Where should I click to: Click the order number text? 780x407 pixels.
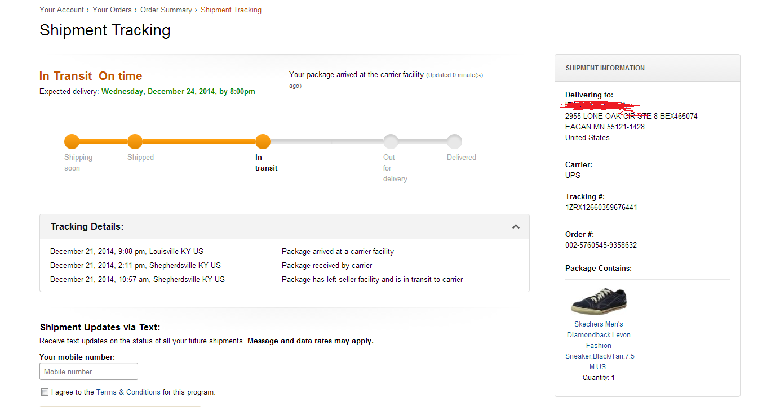601,245
